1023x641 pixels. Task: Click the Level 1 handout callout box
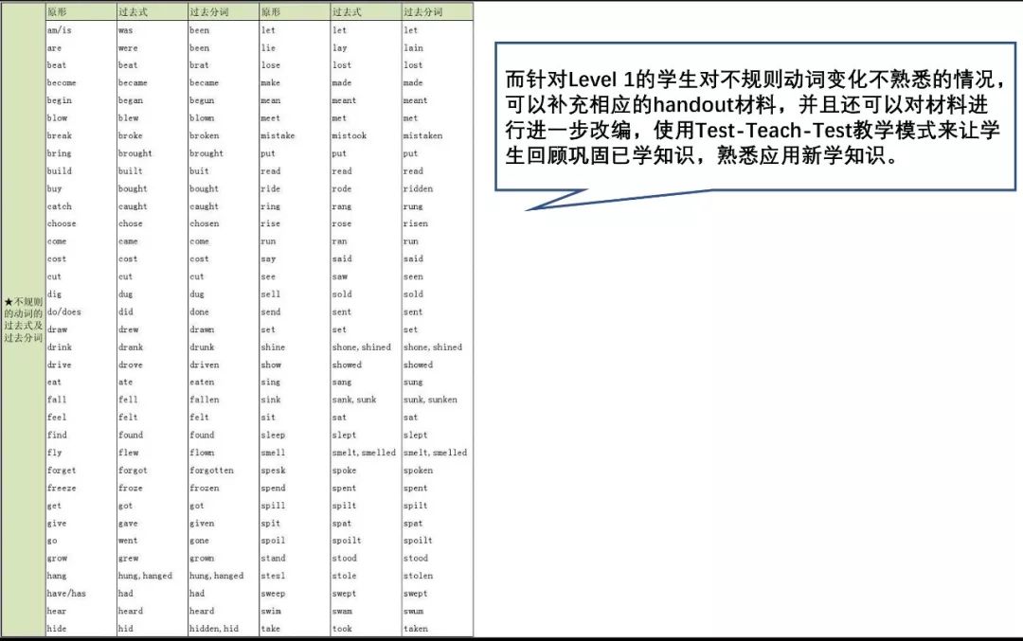[755, 116]
